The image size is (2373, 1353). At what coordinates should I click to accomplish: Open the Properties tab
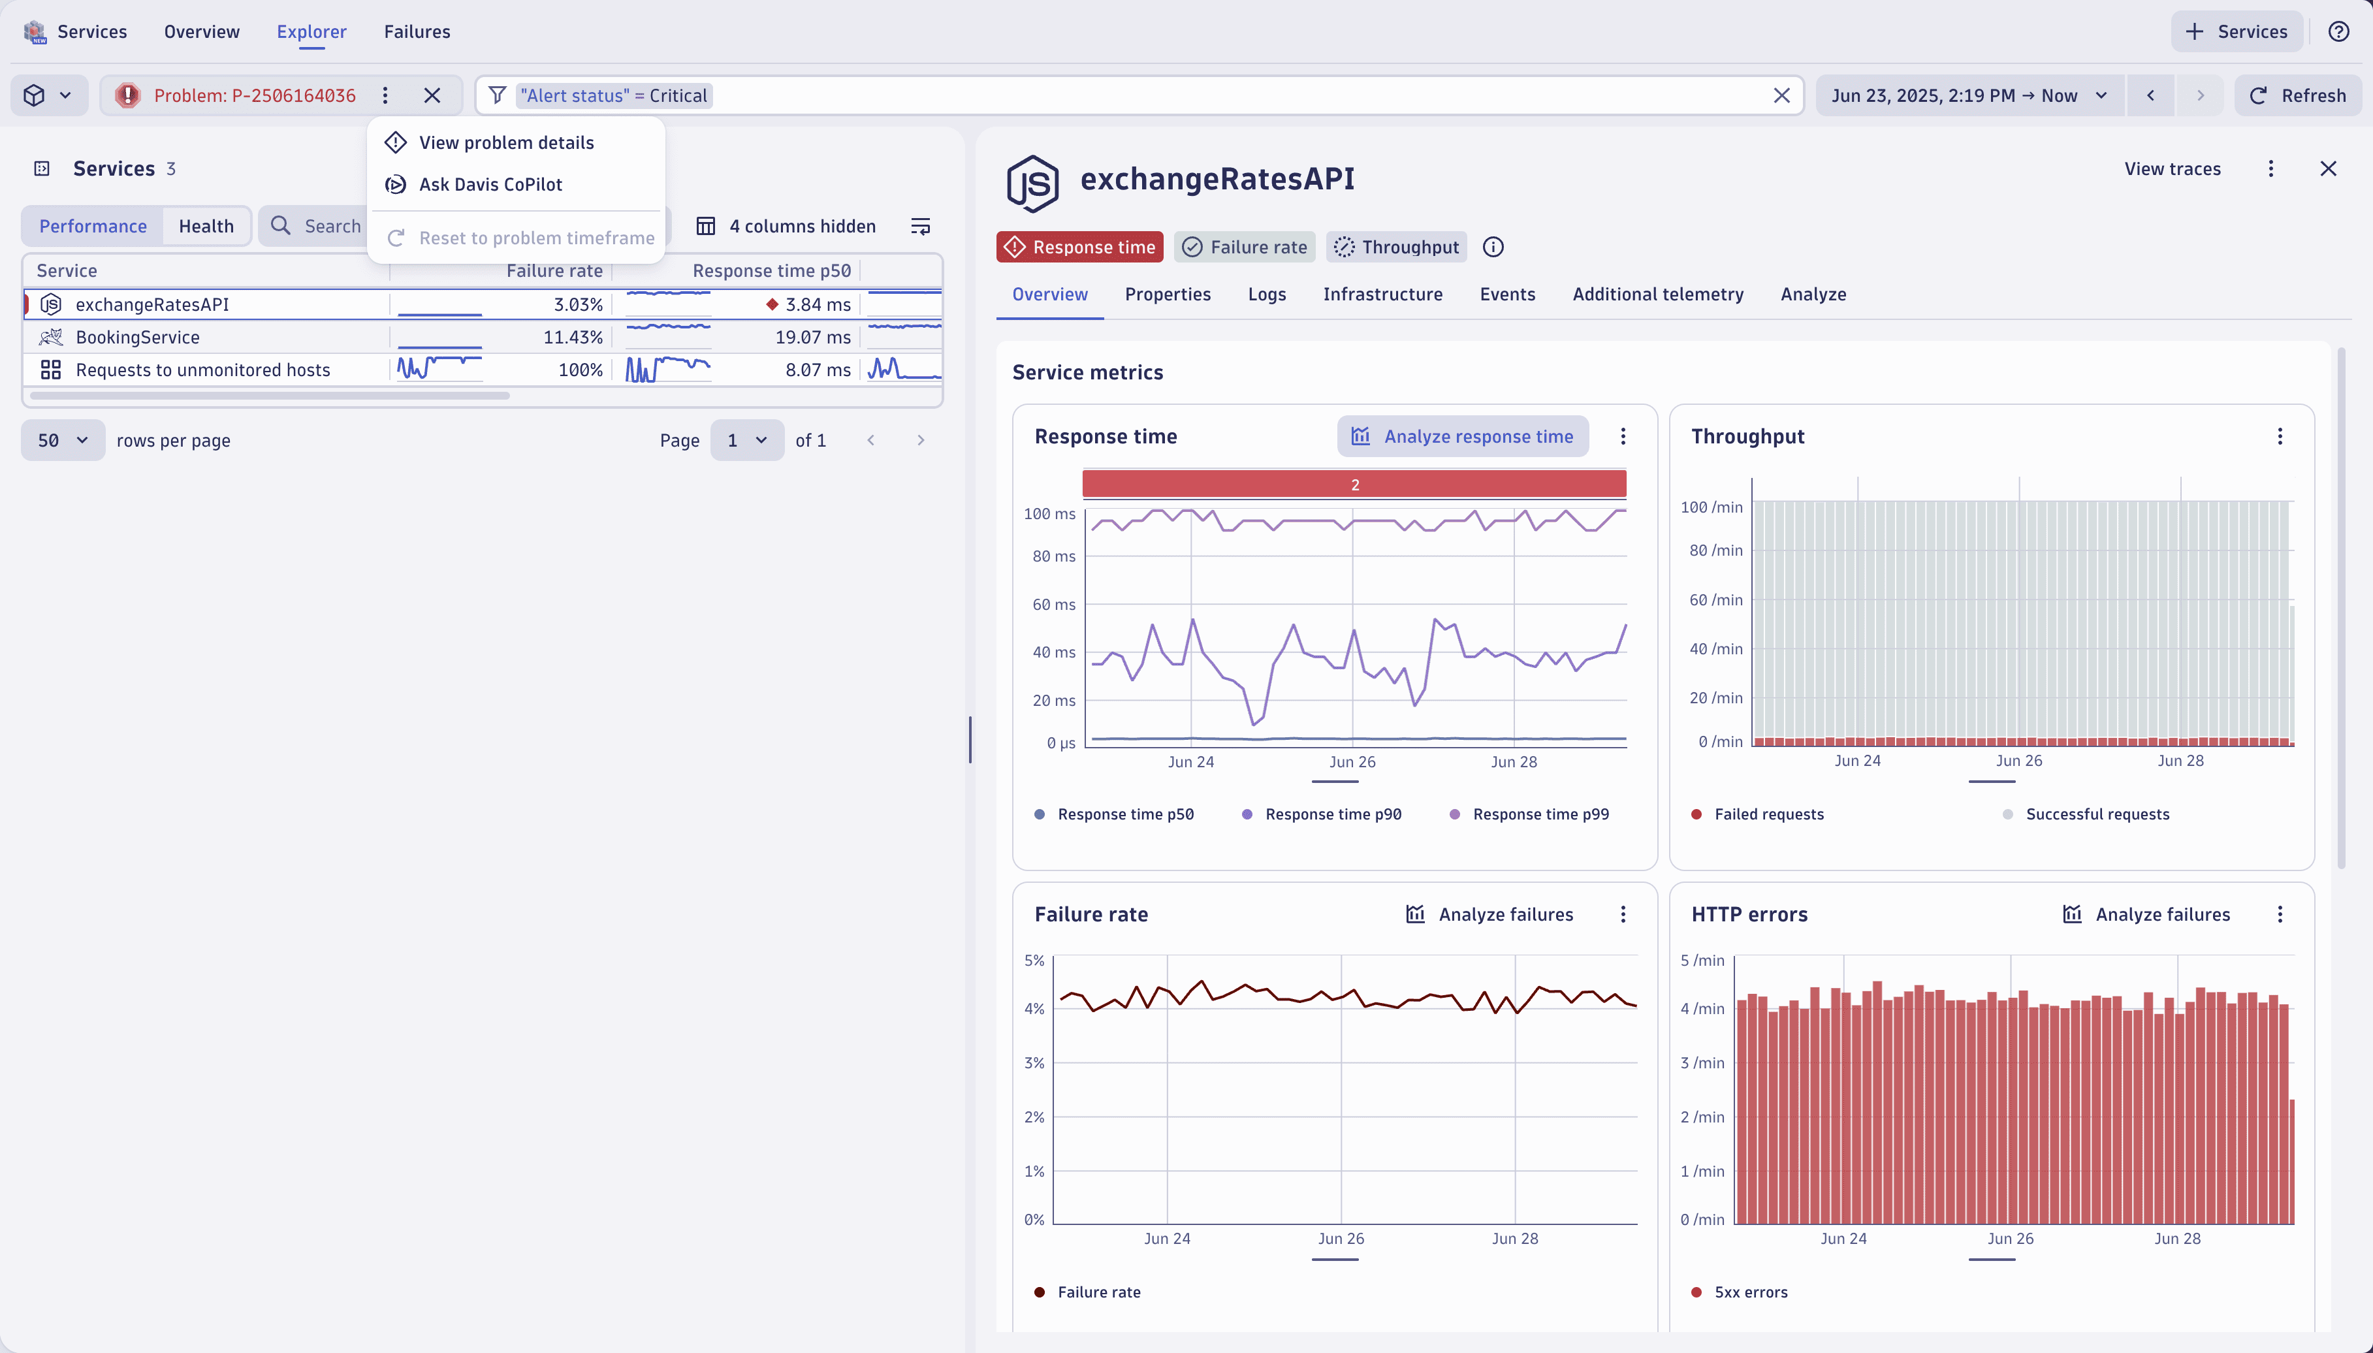coord(1167,294)
